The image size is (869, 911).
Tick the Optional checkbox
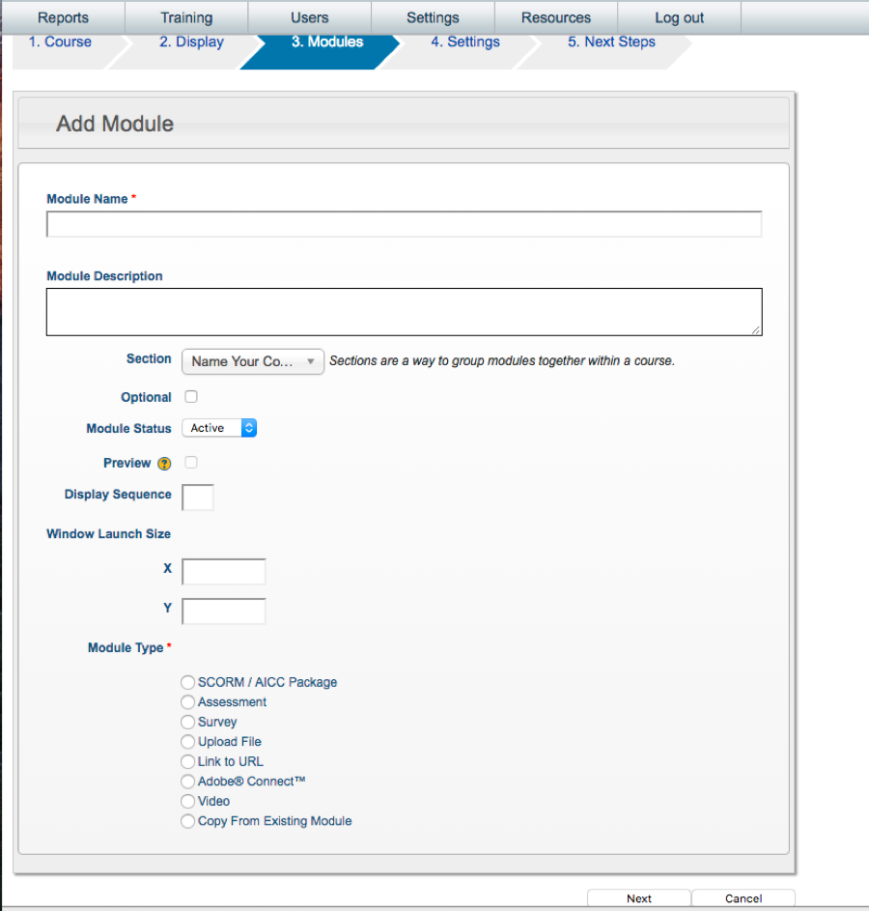(191, 397)
